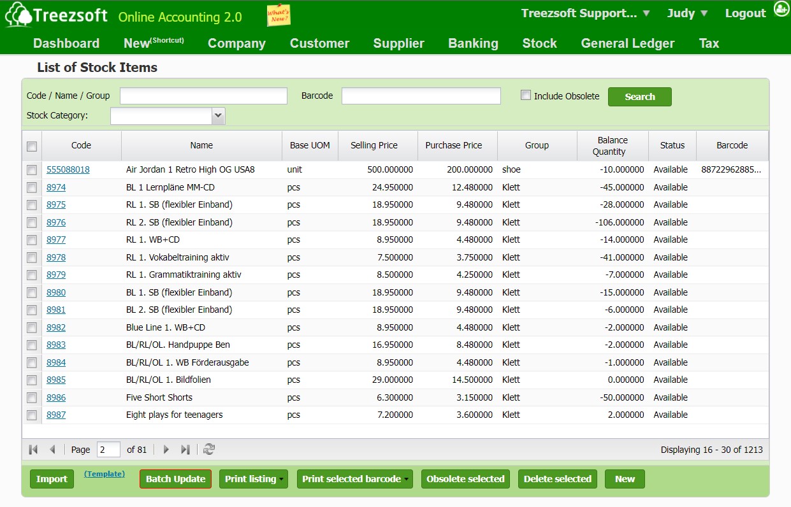The height and width of the screenshot is (507, 791).
Task: Select checkbox for item 8980
Action: click(x=32, y=293)
